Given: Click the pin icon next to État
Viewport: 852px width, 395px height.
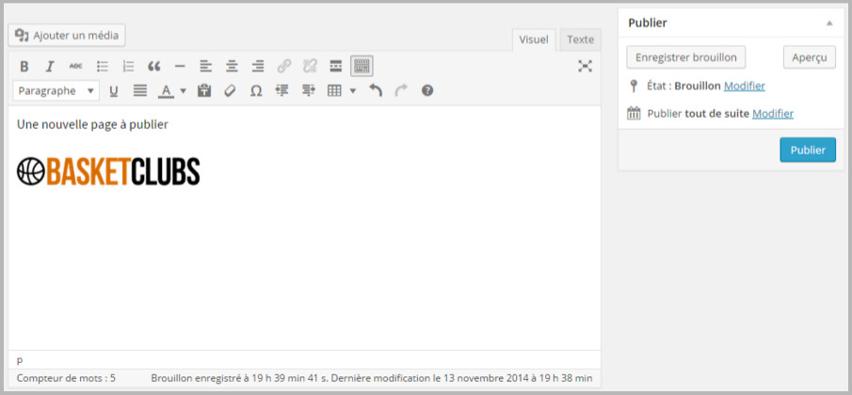Looking at the screenshot, I should [634, 86].
